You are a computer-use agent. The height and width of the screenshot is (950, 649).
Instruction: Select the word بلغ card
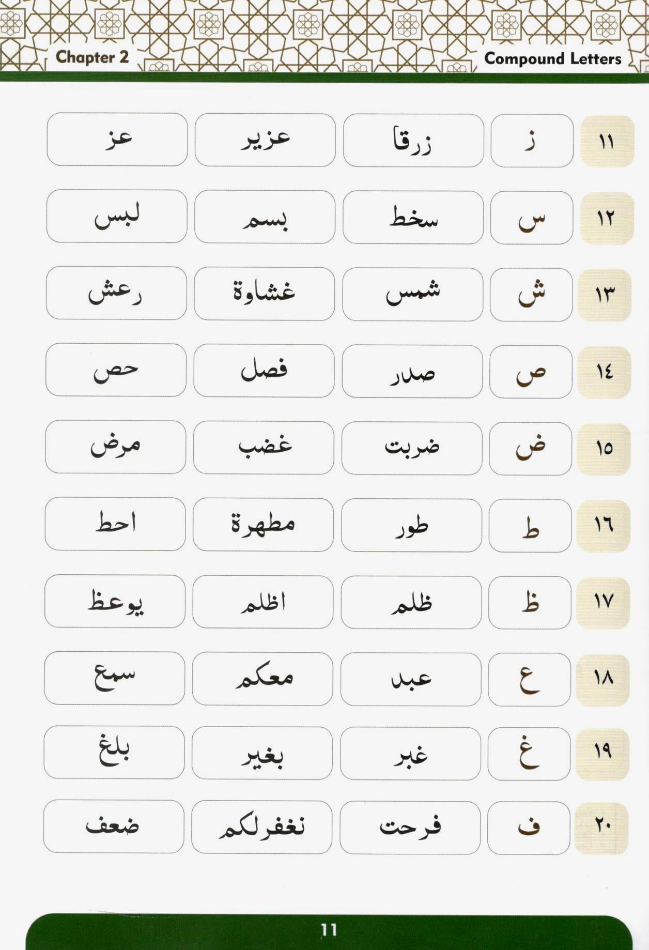(114, 752)
